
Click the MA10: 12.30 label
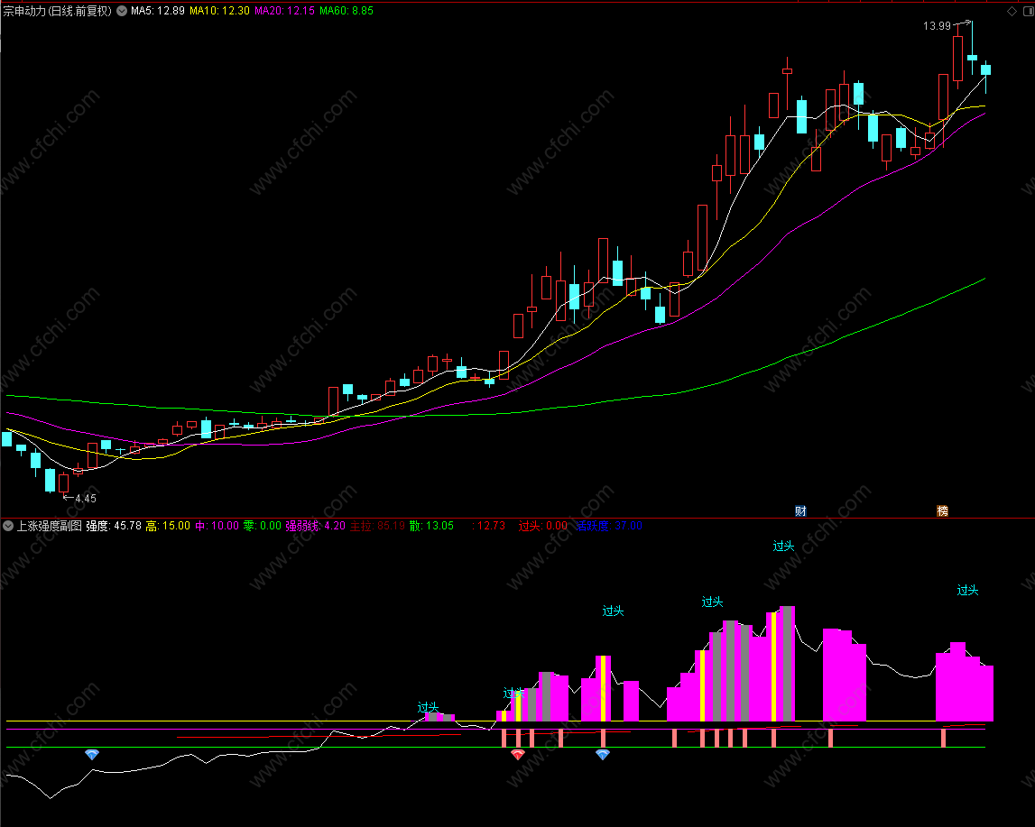tap(220, 11)
